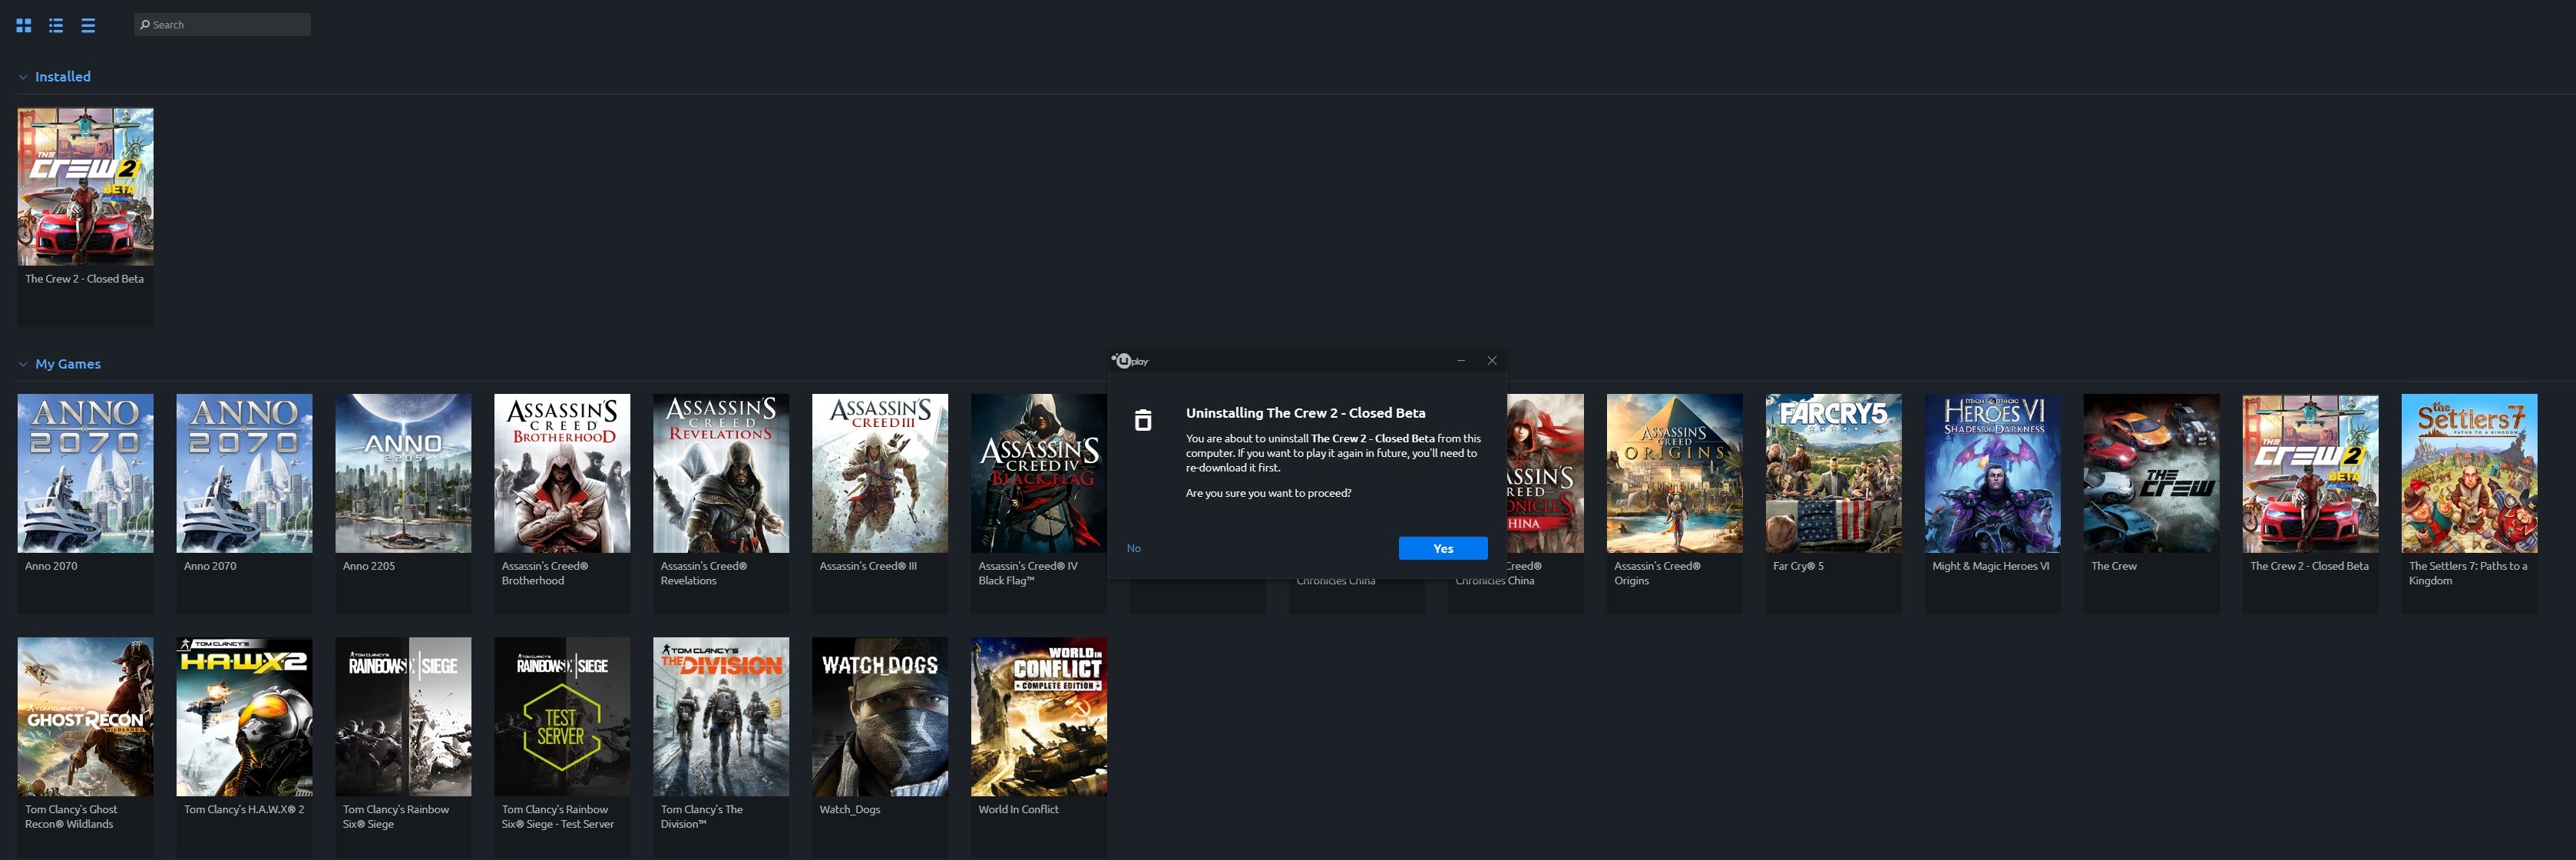Click the search magnifier icon
The image size is (2576, 860).
(145, 25)
